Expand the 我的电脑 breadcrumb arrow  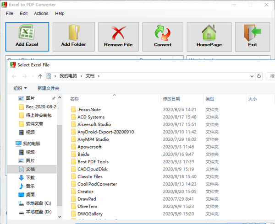[x=82, y=76]
